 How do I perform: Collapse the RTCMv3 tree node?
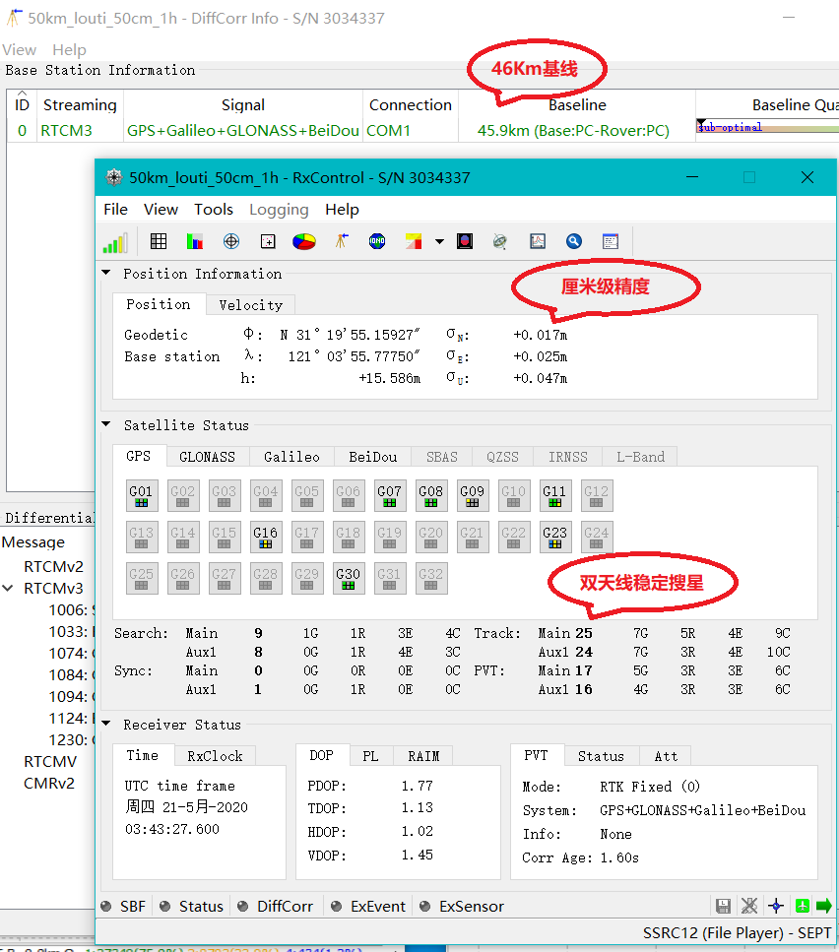(8, 589)
